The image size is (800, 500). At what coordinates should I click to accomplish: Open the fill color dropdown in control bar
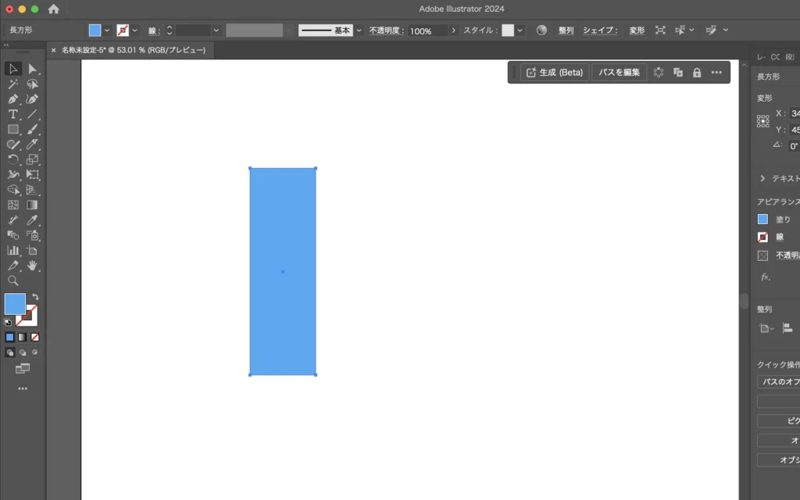(x=107, y=30)
